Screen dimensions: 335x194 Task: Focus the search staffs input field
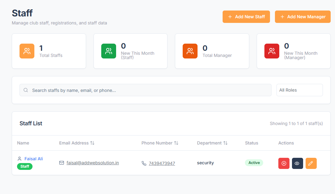point(149,90)
